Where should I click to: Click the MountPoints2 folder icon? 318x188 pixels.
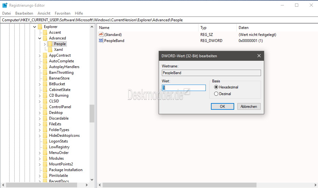[x=45, y=164]
